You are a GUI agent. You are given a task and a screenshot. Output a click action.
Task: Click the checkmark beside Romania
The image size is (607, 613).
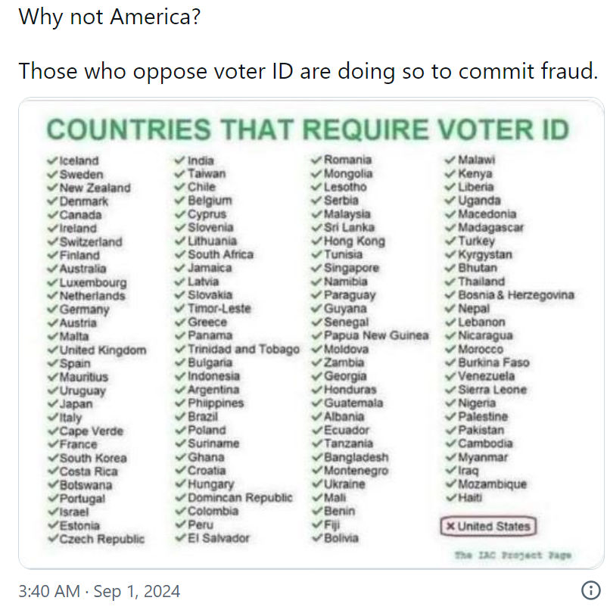[x=316, y=160]
